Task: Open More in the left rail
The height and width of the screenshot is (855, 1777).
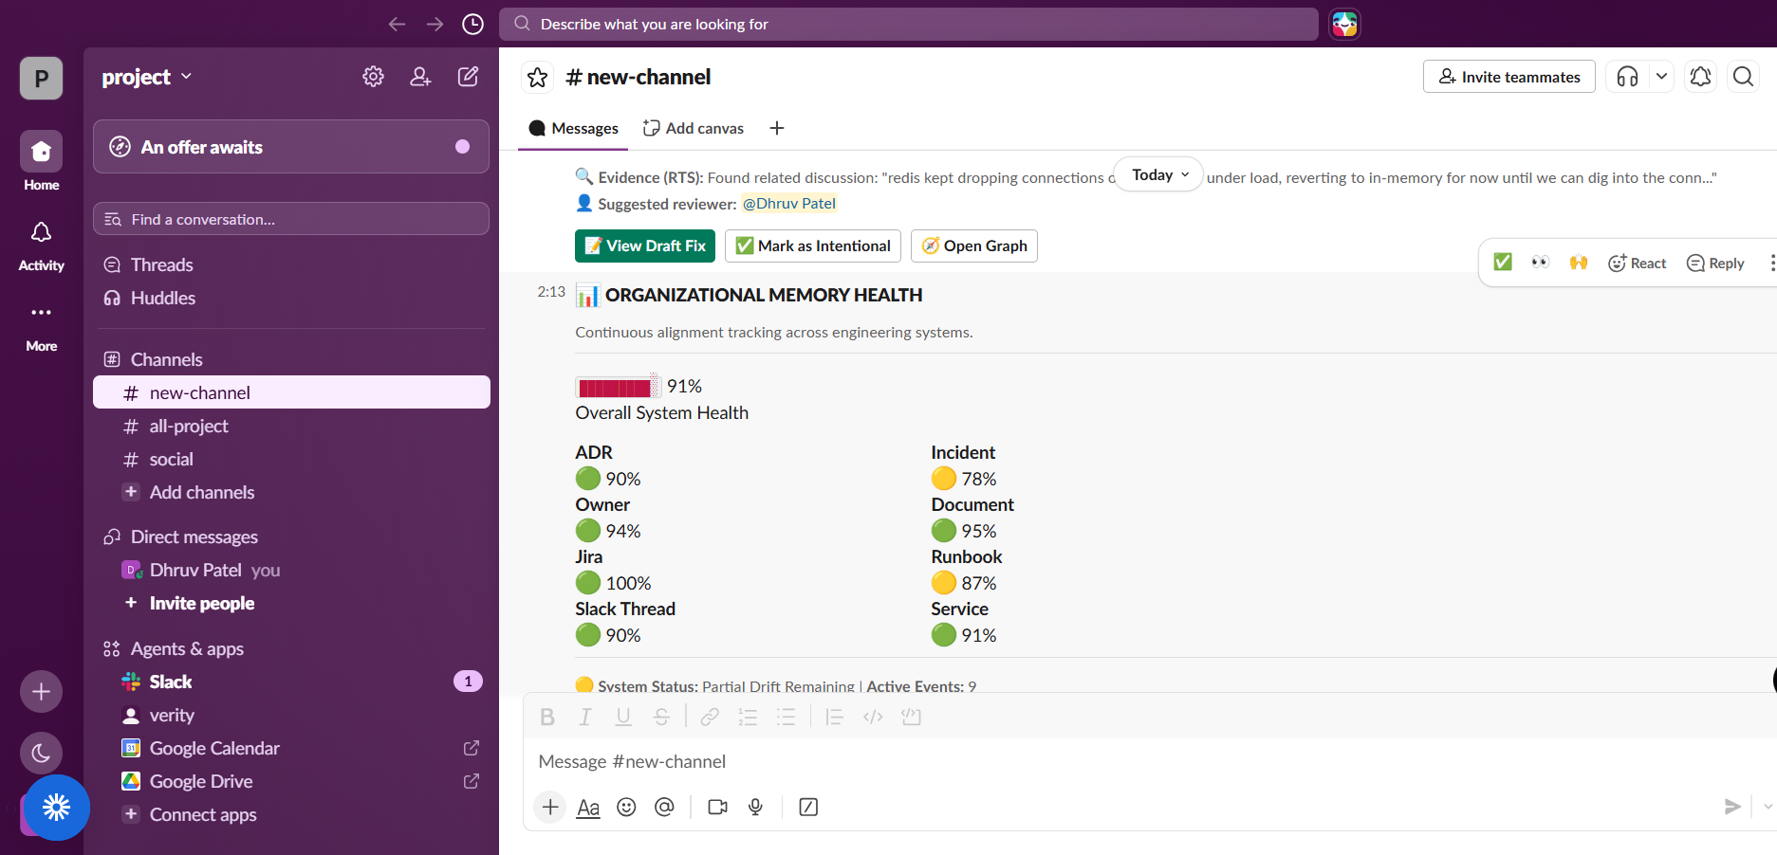Action: pyautogui.click(x=42, y=326)
